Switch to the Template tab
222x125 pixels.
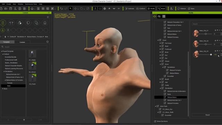point(7,42)
